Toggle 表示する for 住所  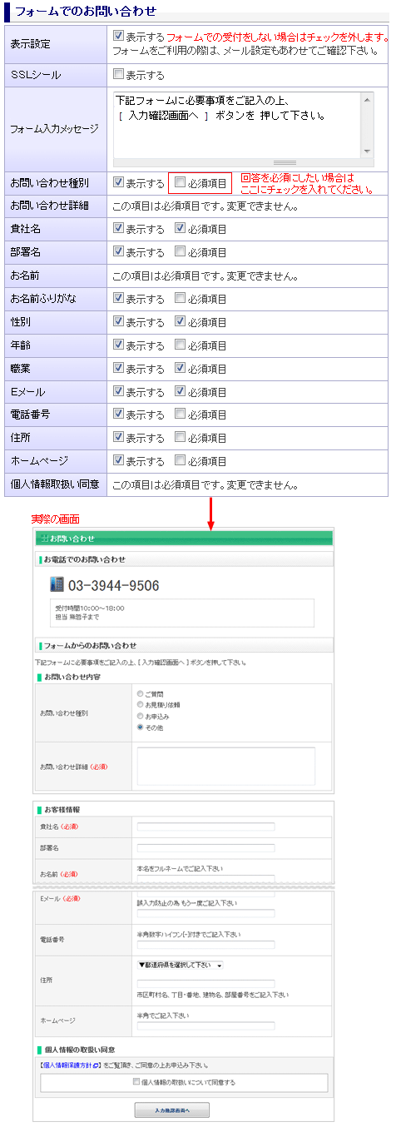118,438
